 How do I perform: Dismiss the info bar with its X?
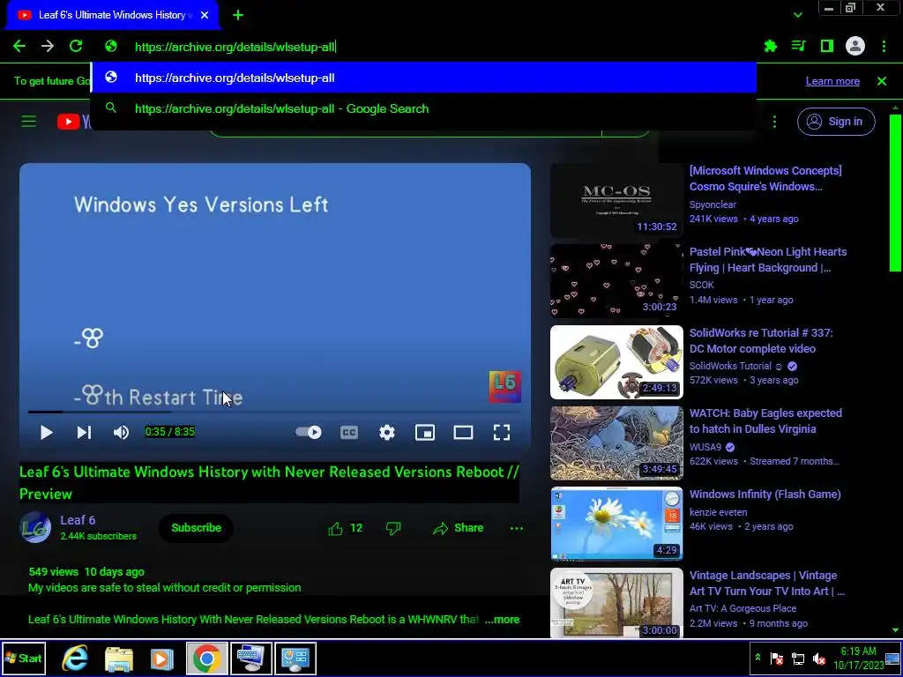pos(882,81)
